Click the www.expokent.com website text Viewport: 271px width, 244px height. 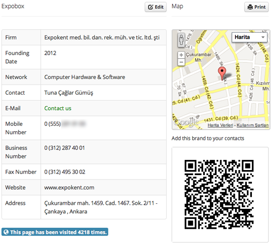69,188
